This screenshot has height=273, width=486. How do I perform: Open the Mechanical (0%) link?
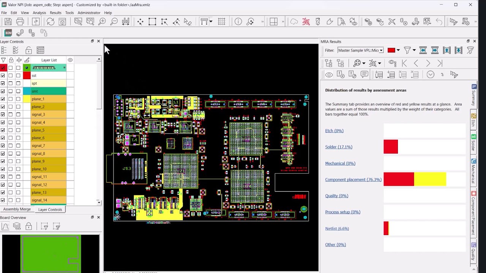pyautogui.click(x=340, y=163)
